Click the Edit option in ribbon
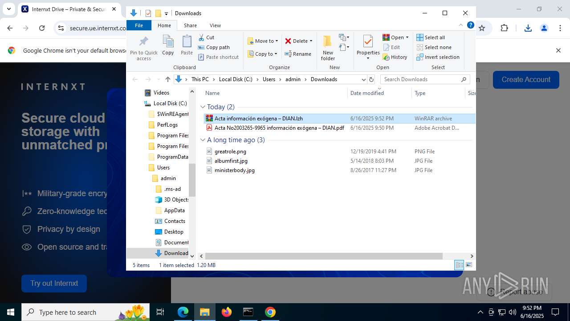Viewport: 570px width, 321px height. pos(391,47)
